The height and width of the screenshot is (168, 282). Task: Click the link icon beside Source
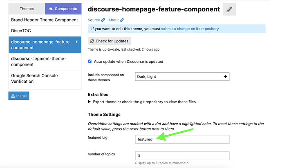(x=103, y=20)
